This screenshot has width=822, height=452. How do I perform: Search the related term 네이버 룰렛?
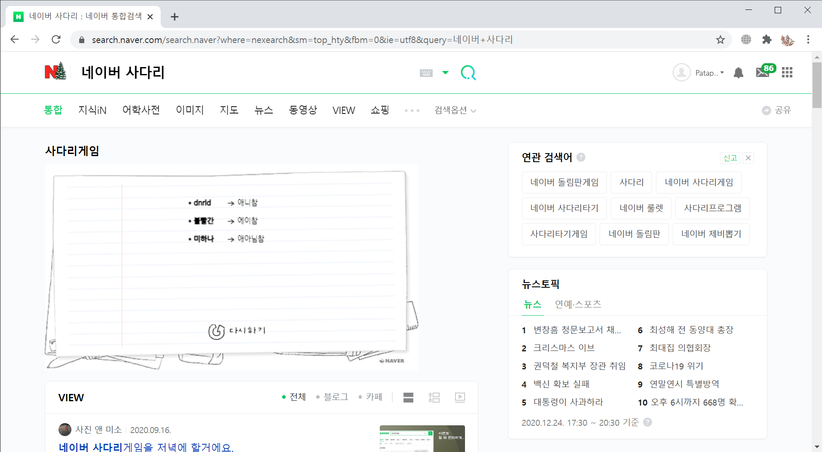click(641, 208)
